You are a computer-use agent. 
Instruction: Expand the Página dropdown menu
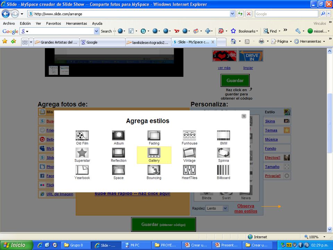coord(291,41)
